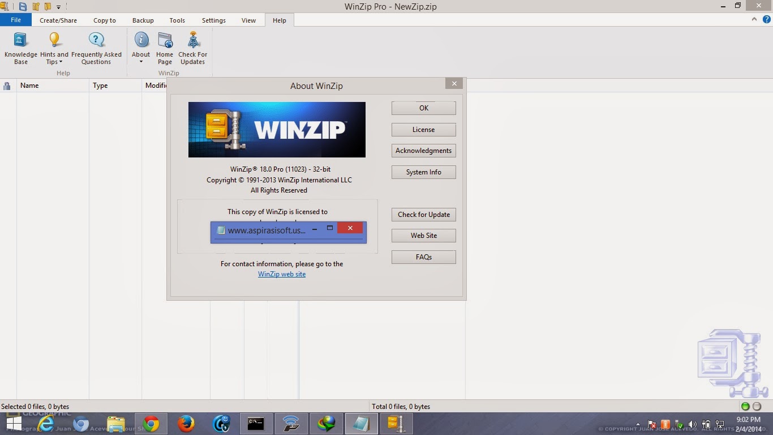This screenshot has height=435, width=773.
Task: Follow the WinZip web site link
Action: (282, 274)
